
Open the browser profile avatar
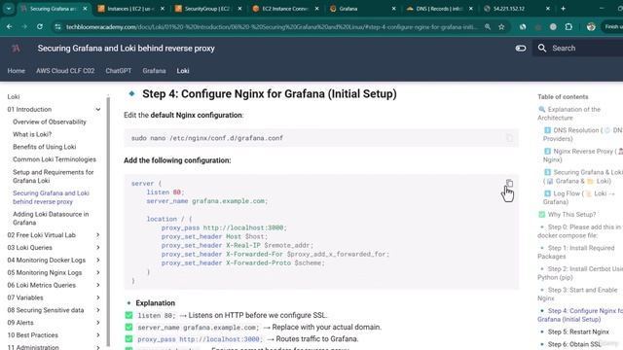click(591, 26)
